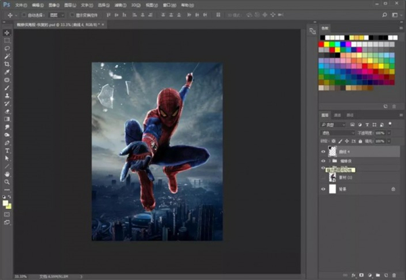Image resolution: width=406 pixels, height=280 pixels.
Task: Select the Move tool in the toolbox
Action: click(x=7, y=32)
